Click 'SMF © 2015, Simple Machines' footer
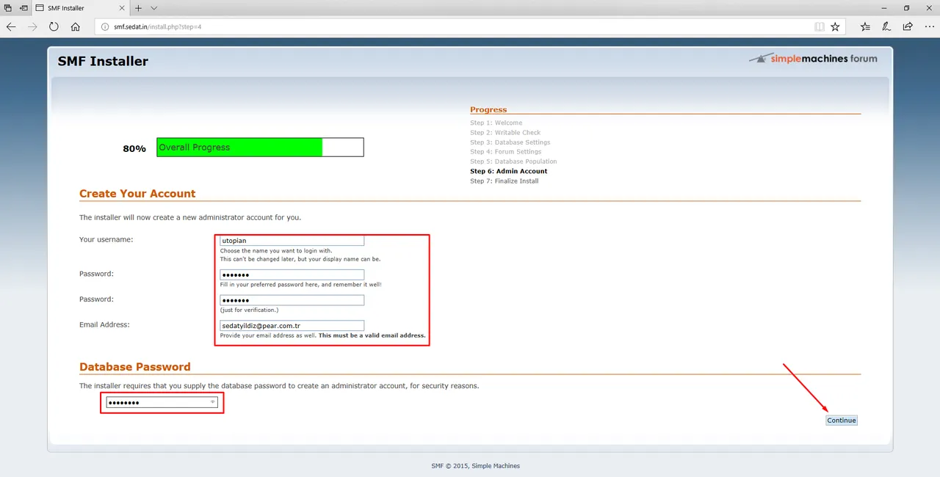The width and height of the screenshot is (940, 477). tap(475, 466)
